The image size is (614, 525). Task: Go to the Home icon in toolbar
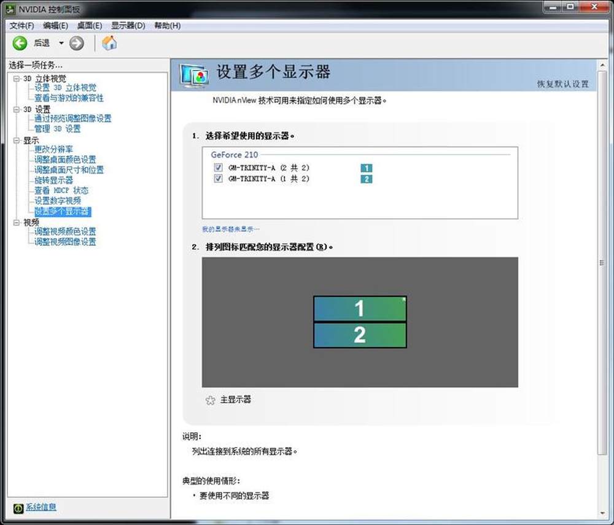(x=109, y=43)
